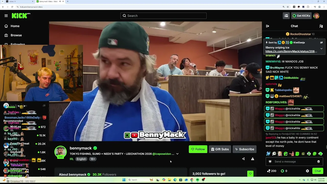Click the taskbar Search box
The height and width of the screenshot is (184, 327).
click(141, 180)
